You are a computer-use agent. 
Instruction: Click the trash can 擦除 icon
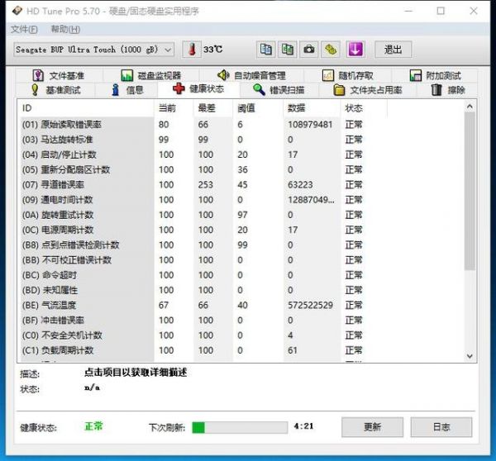[436, 90]
